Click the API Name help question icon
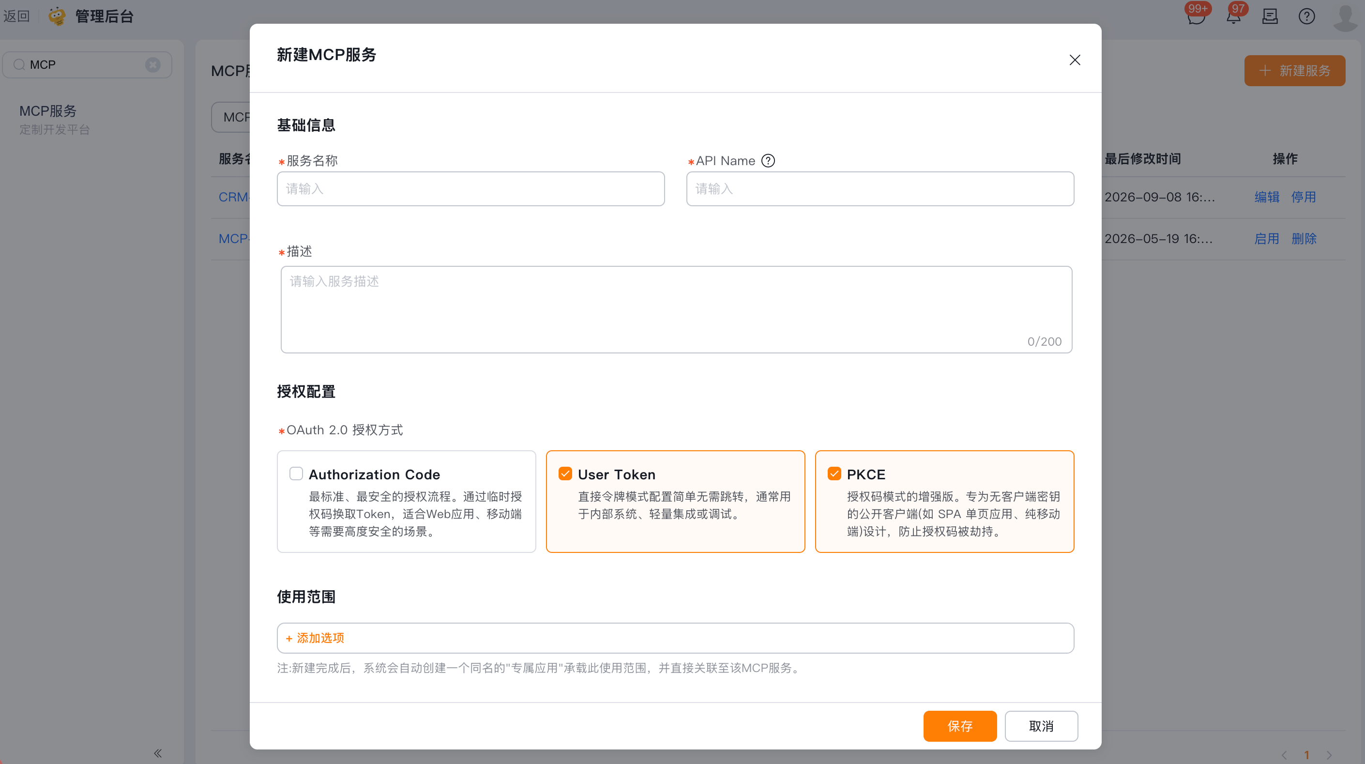 pos(768,161)
